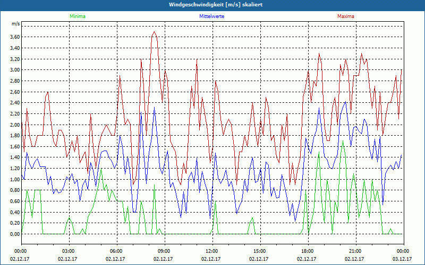Click the 03.12.17 date label
This screenshot has width=425, height=265.
[402, 259]
